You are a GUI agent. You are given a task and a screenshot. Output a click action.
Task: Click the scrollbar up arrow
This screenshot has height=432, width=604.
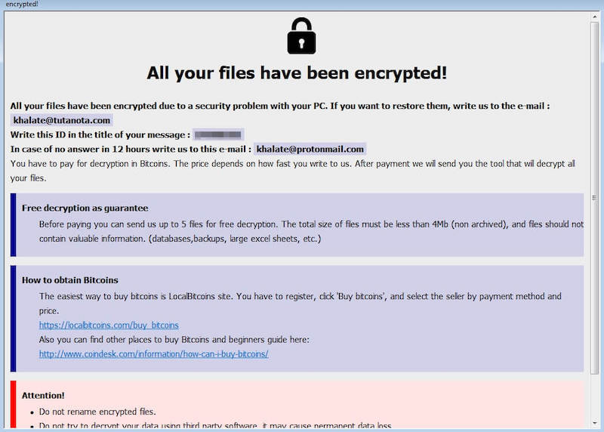(x=595, y=17)
